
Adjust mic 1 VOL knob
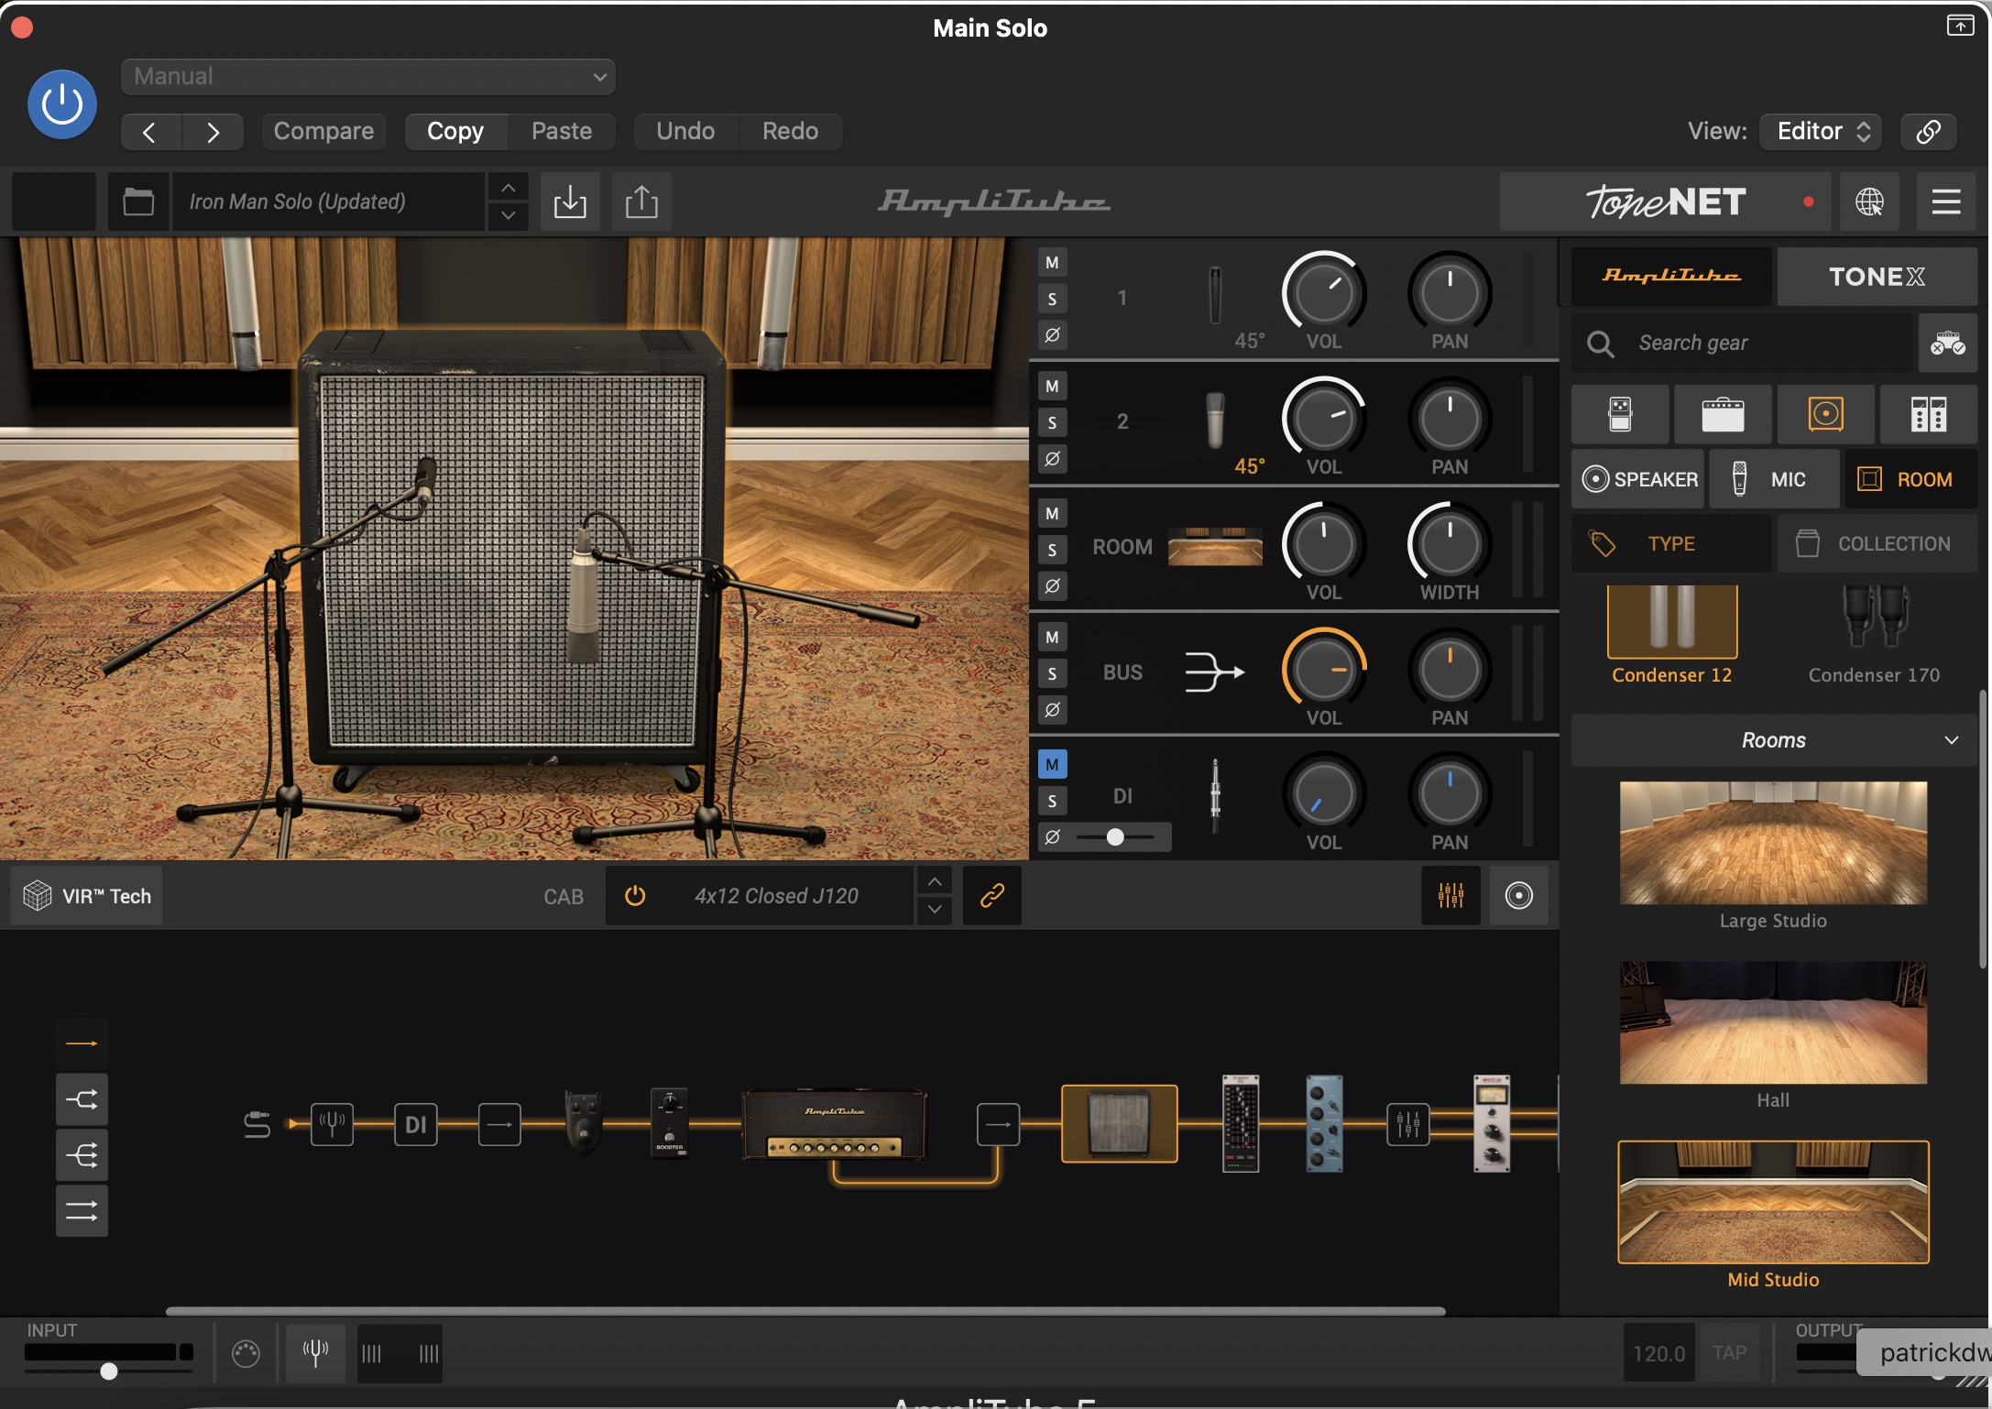pos(1323,293)
